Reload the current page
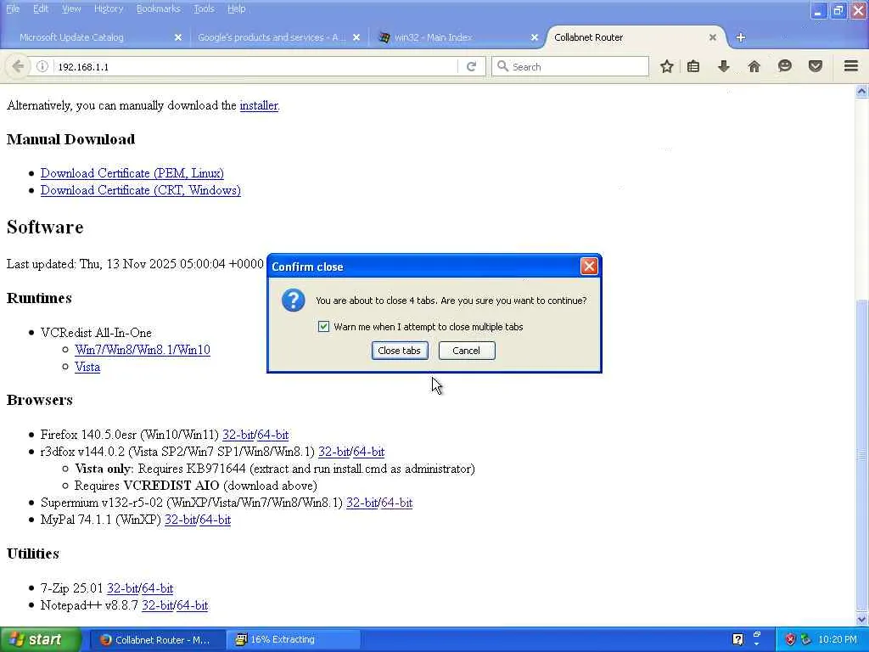Image resolution: width=869 pixels, height=652 pixels. coord(471,66)
